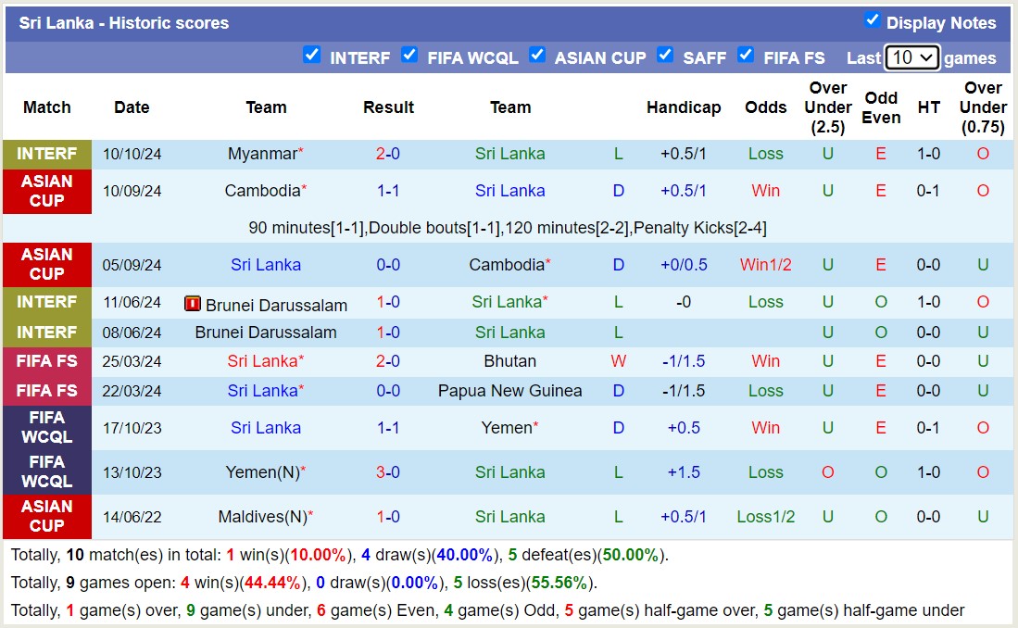Uncheck the INTERF filter checkbox

click(x=312, y=56)
